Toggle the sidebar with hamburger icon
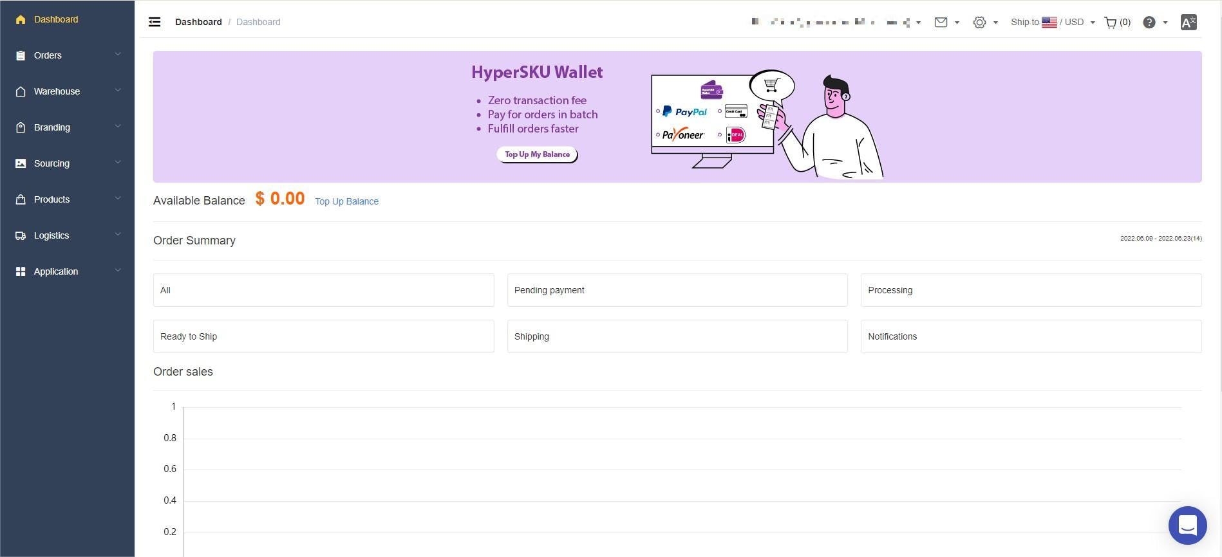 tap(155, 22)
